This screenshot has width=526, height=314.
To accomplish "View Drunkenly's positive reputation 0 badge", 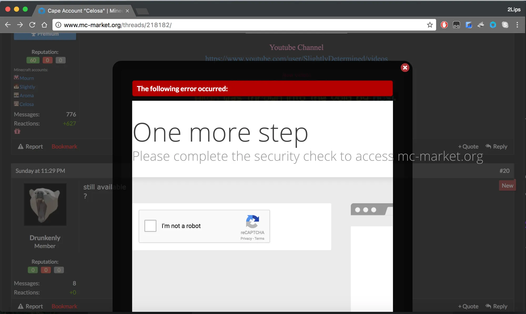I will click(33, 270).
